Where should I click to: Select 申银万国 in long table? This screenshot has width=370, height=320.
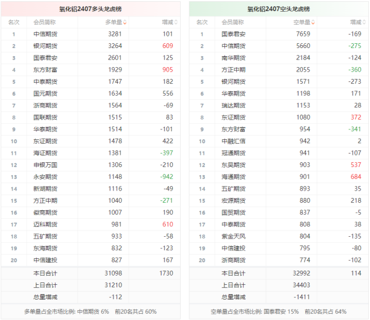pos(45,165)
